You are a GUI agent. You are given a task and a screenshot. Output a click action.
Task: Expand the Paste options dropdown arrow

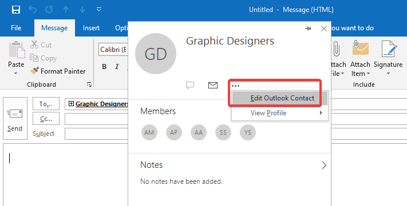pos(16,74)
